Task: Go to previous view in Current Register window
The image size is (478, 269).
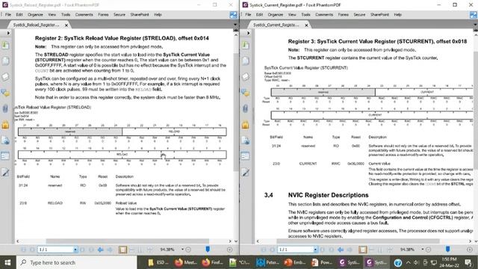Action: [x=341, y=250]
